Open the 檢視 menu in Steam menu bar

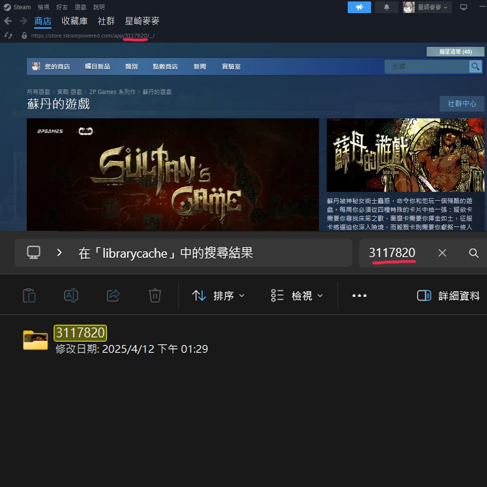(x=43, y=7)
